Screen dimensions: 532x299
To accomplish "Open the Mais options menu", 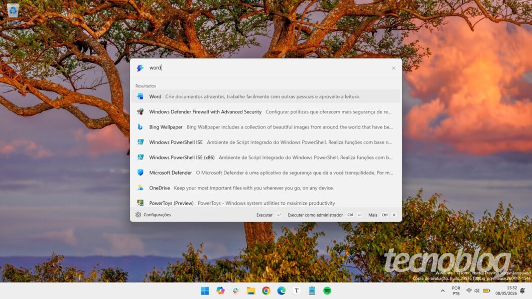I will click(382, 215).
